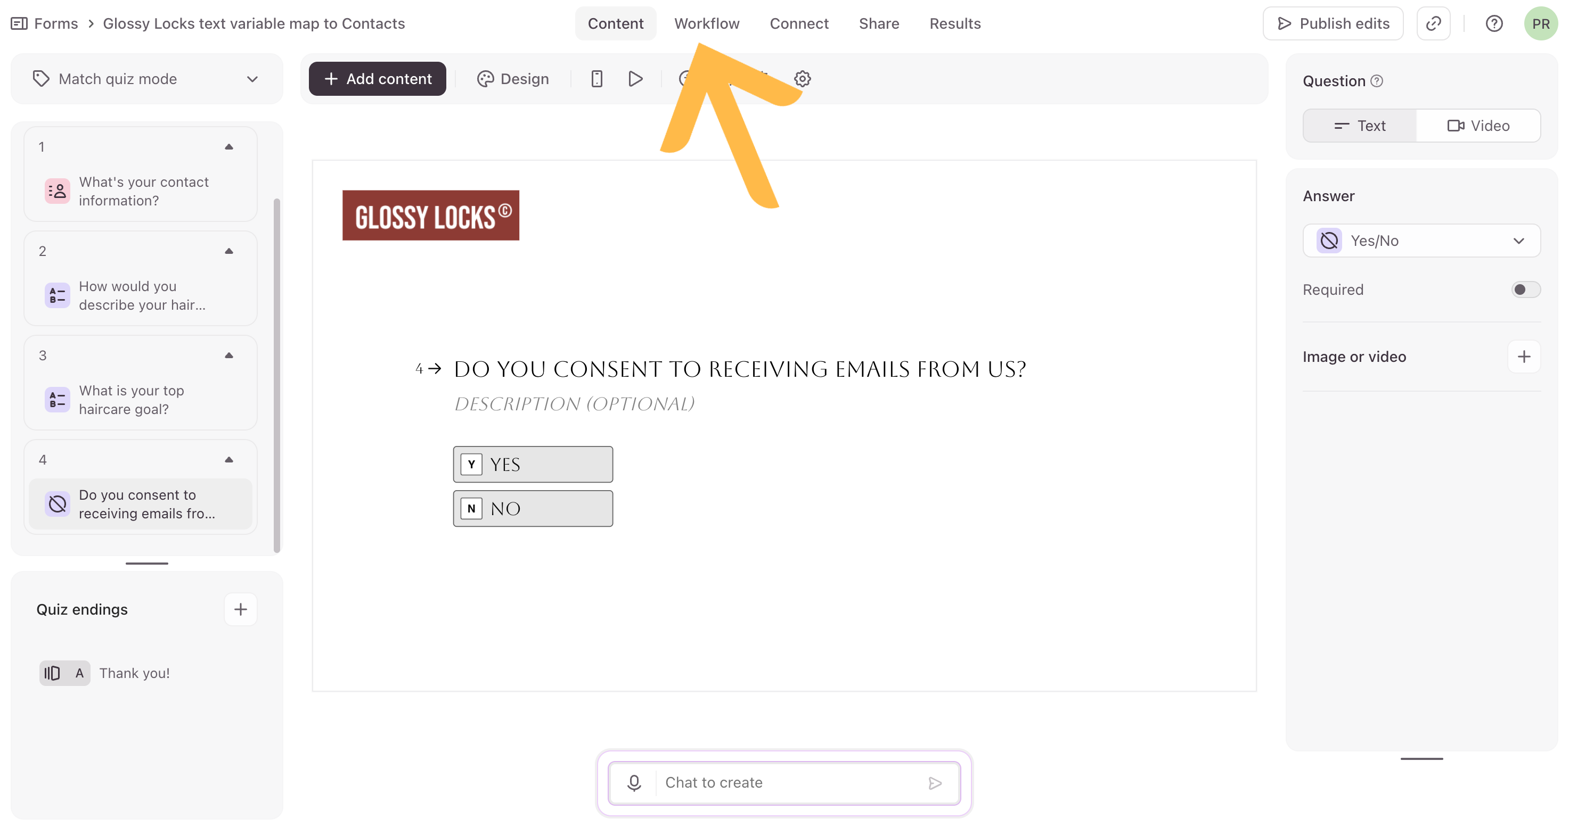Click the preview play icon
Image resolution: width=1569 pixels, height=827 pixels.
pos(635,79)
